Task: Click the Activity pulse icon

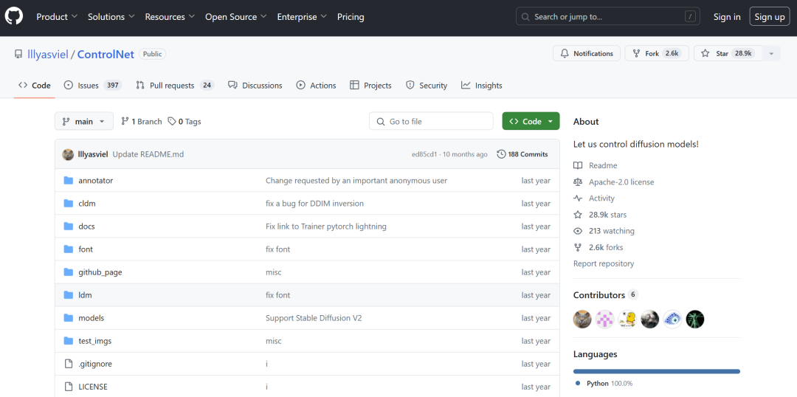Action: click(x=577, y=198)
